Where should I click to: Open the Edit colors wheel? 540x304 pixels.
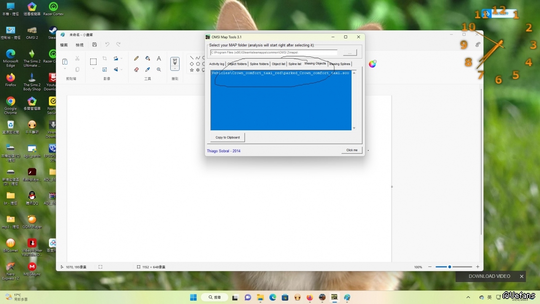coord(372,64)
